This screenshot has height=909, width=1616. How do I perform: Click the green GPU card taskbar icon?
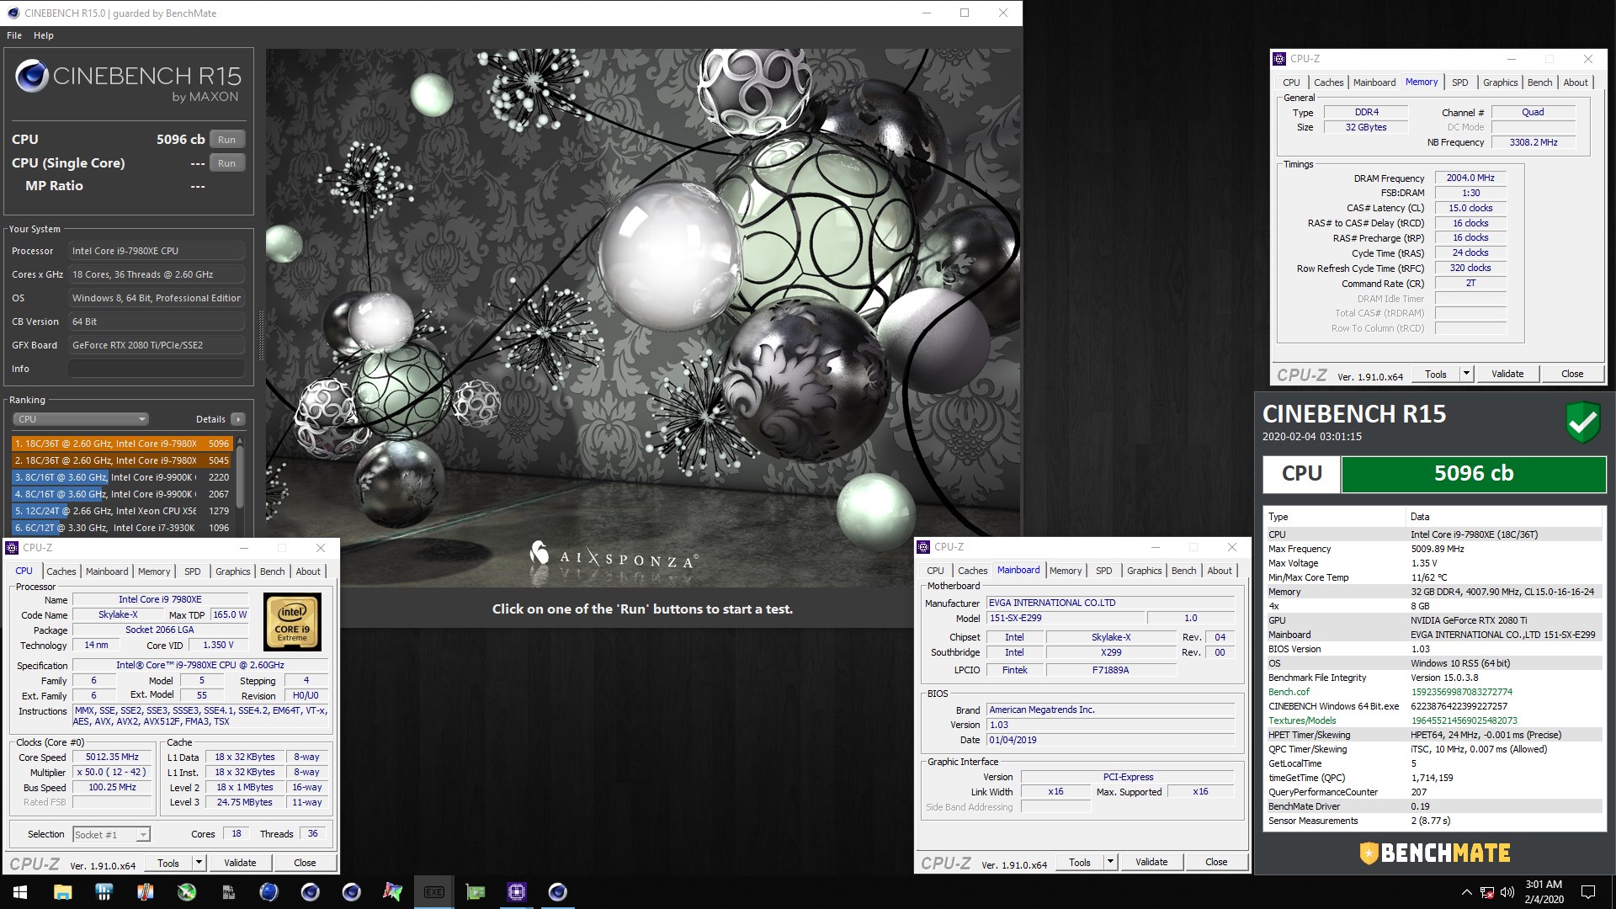click(x=475, y=892)
